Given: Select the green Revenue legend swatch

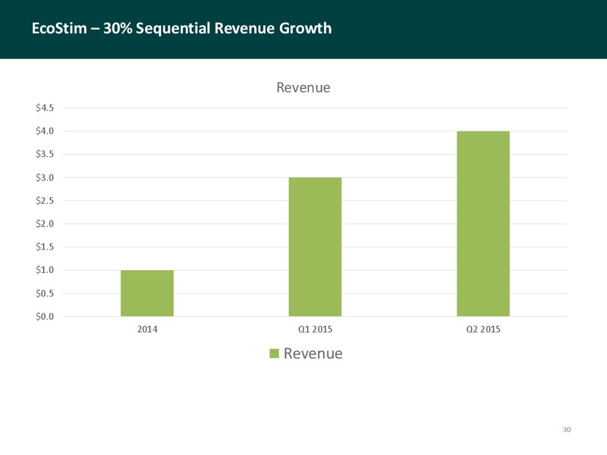Looking at the screenshot, I should [x=274, y=353].
